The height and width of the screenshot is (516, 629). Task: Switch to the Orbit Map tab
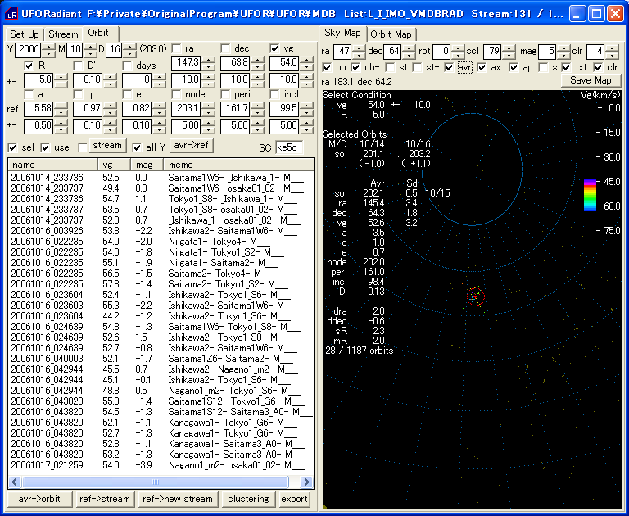[391, 34]
